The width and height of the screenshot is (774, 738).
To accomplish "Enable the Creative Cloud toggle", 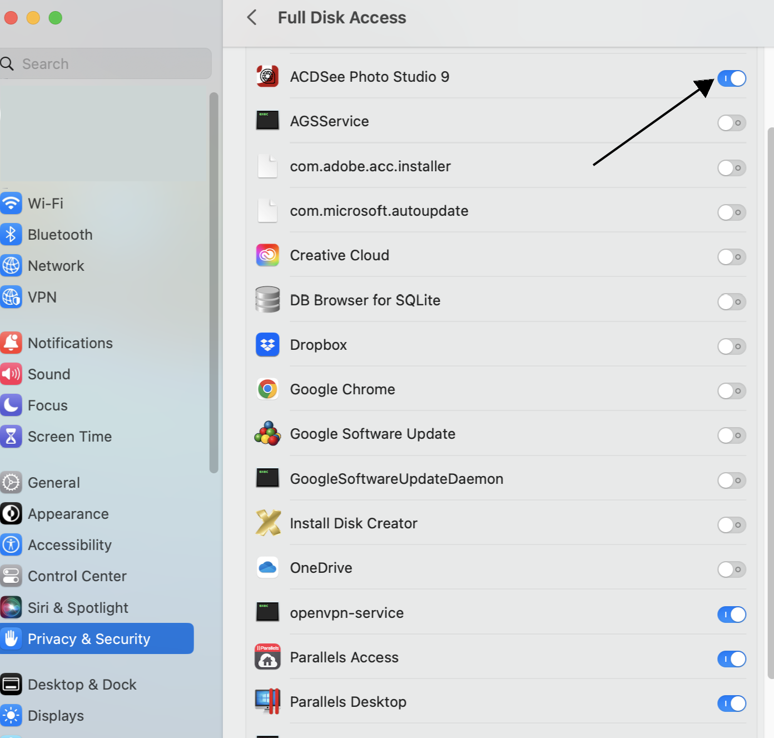I will coord(731,256).
